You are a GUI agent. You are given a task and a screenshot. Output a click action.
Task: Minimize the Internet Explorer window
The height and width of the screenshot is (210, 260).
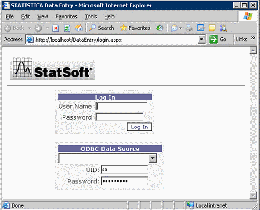[x=236, y=5]
